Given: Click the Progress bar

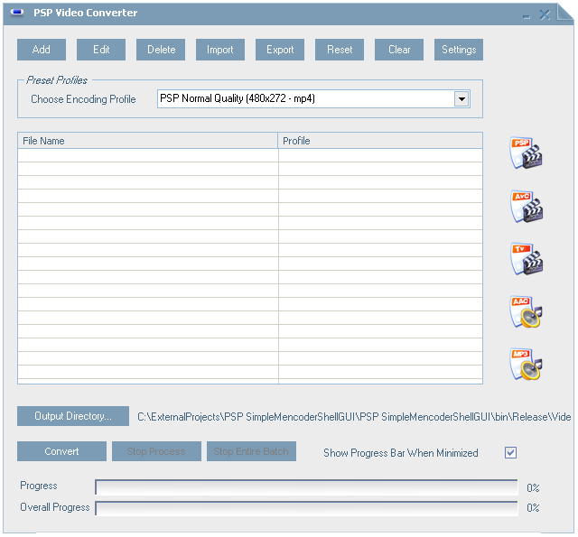Looking at the screenshot, I should point(306,487).
